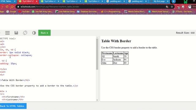Toggle the dark theme contrast icon
196x110 pixels.
[x=34, y=33]
